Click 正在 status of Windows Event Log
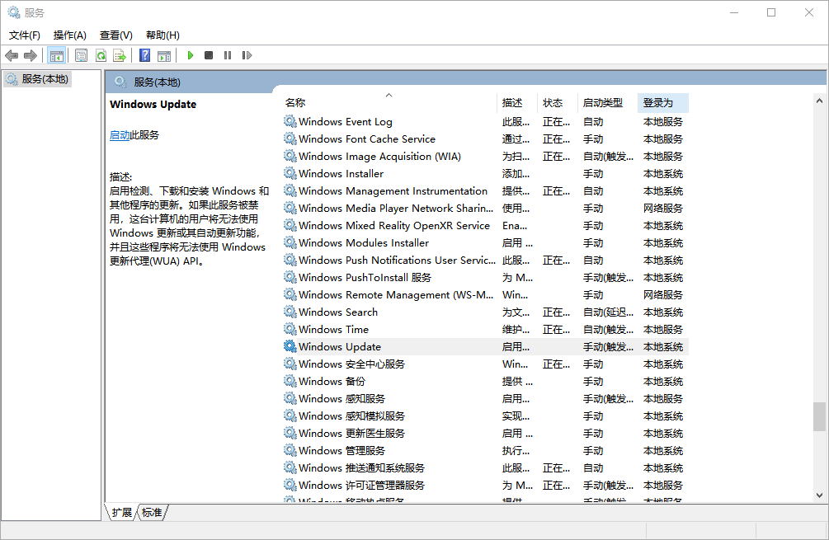Viewport: 829px width, 540px height. click(556, 122)
